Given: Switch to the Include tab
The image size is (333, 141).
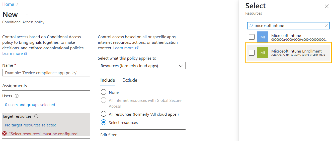Looking at the screenshot, I should point(108,80).
